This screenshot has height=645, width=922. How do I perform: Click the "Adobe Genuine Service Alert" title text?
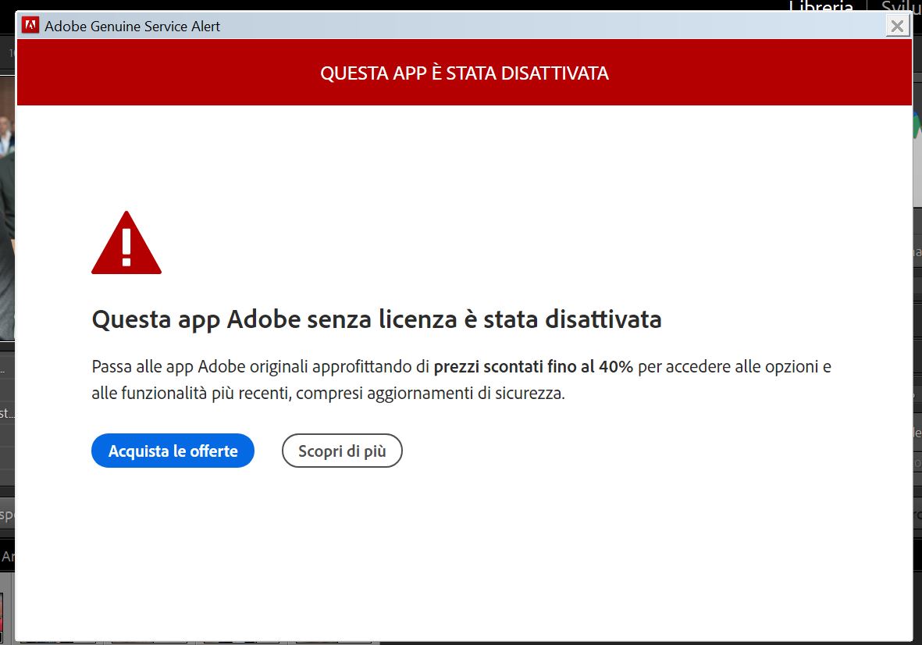(x=132, y=27)
